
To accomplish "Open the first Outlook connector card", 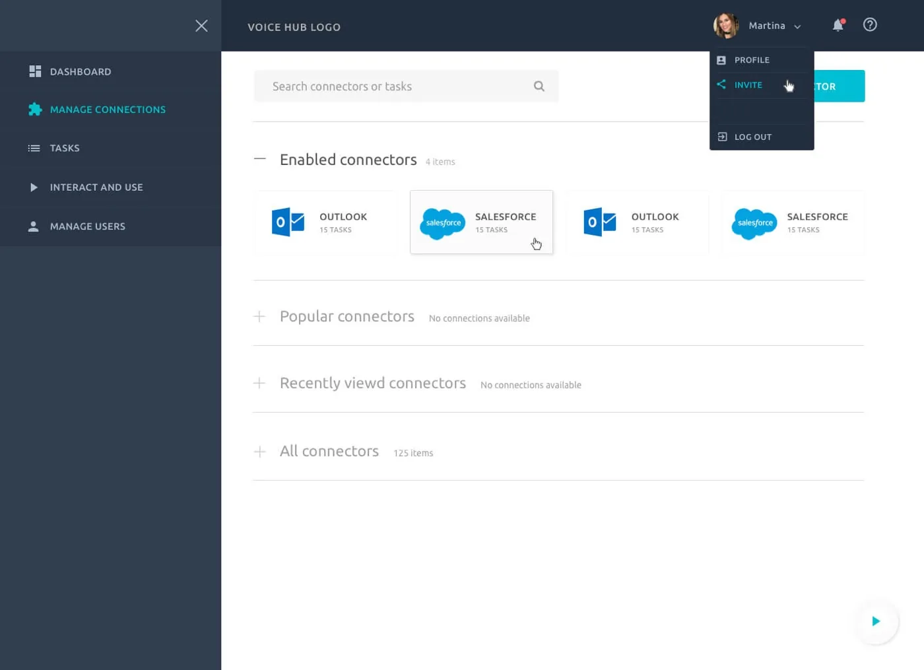I will pos(325,222).
